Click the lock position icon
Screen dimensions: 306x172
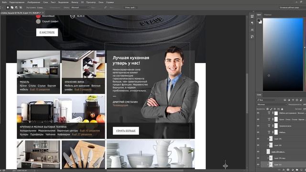click(x=275, y=109)
